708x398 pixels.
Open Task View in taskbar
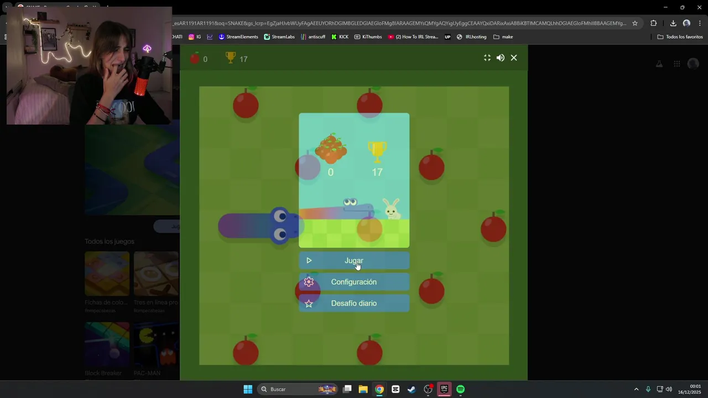[347, 389]
